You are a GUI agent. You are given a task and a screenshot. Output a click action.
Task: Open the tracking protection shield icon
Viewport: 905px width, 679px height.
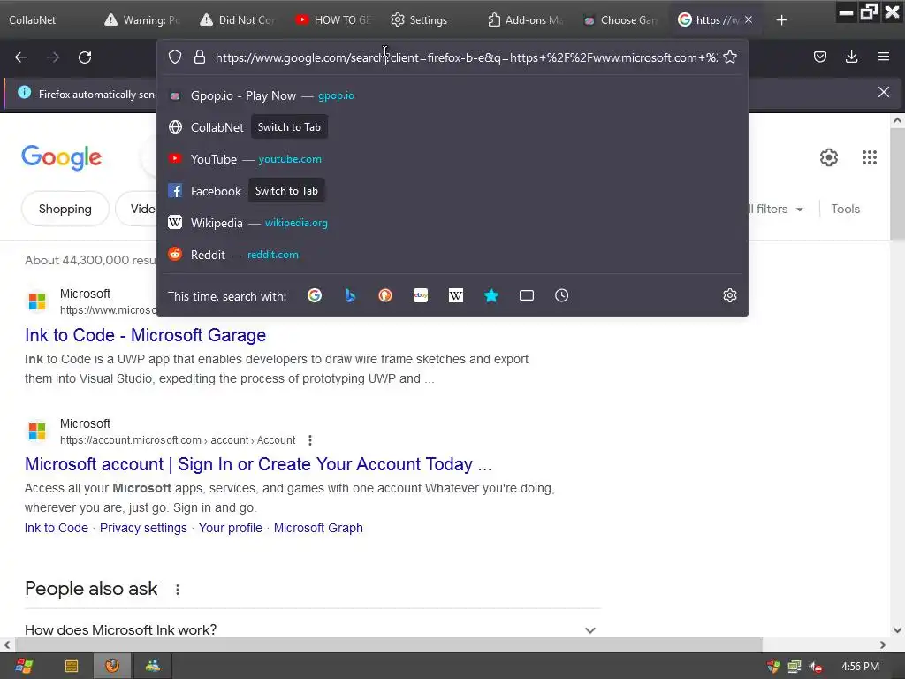pos(175,57)
